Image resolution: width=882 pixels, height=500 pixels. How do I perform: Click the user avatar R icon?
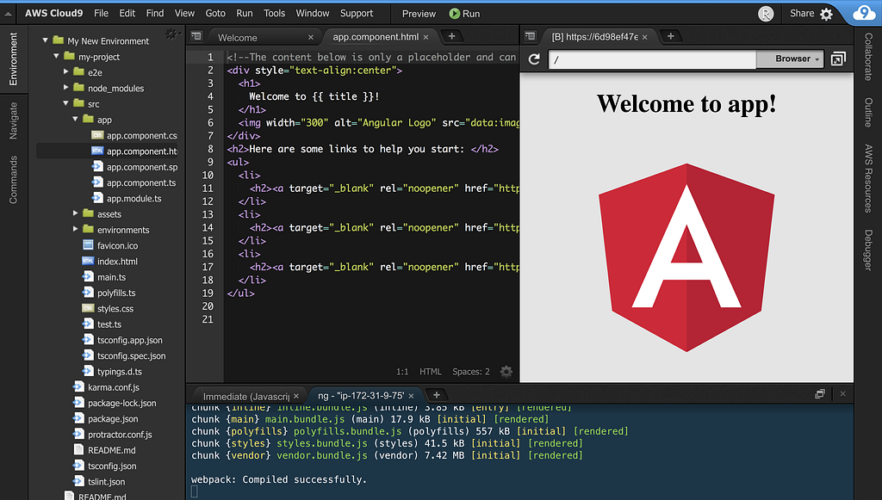(x=766, y=14)
